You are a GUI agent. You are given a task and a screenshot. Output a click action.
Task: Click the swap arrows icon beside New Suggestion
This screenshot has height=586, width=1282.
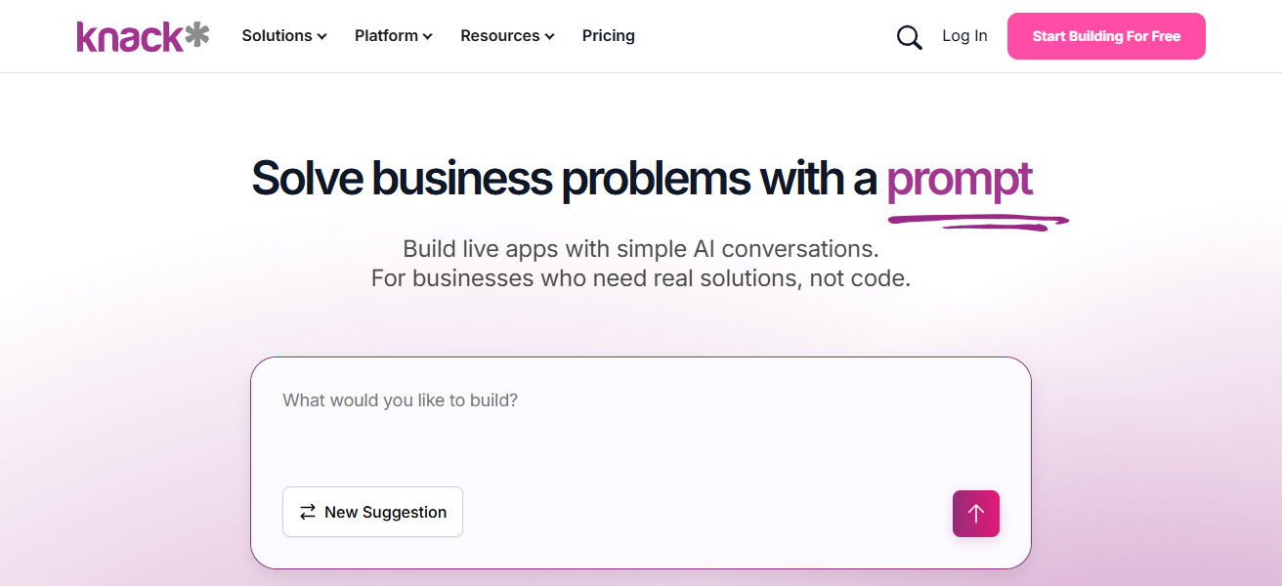(308, 512)
